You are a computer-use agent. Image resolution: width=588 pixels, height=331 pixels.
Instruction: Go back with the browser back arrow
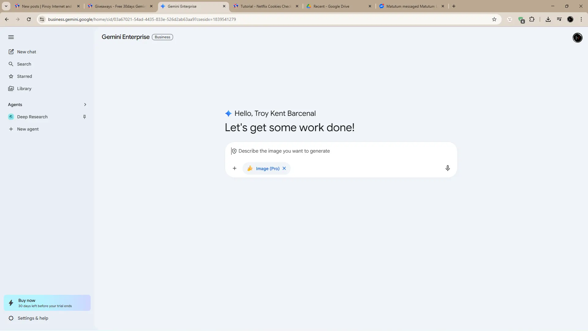[7, 19]
